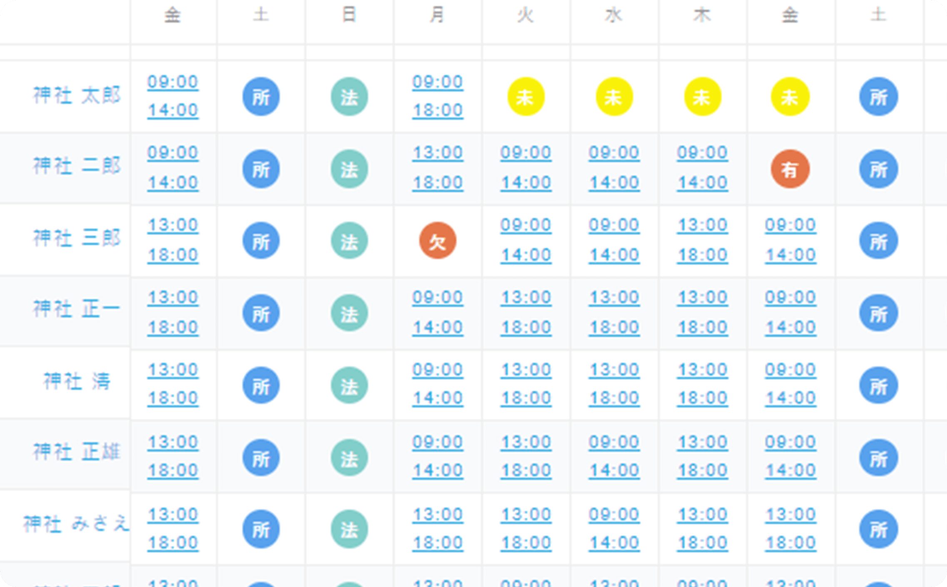Viewport: 947px width, 587px height.
Task: Click the 水 column header
Action: coord(614,16)
